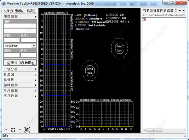This screenshot has width=189, height=140.
Task: Minimize the Weather Tool window
Action: pyautogui.click(x=166, y=3)
